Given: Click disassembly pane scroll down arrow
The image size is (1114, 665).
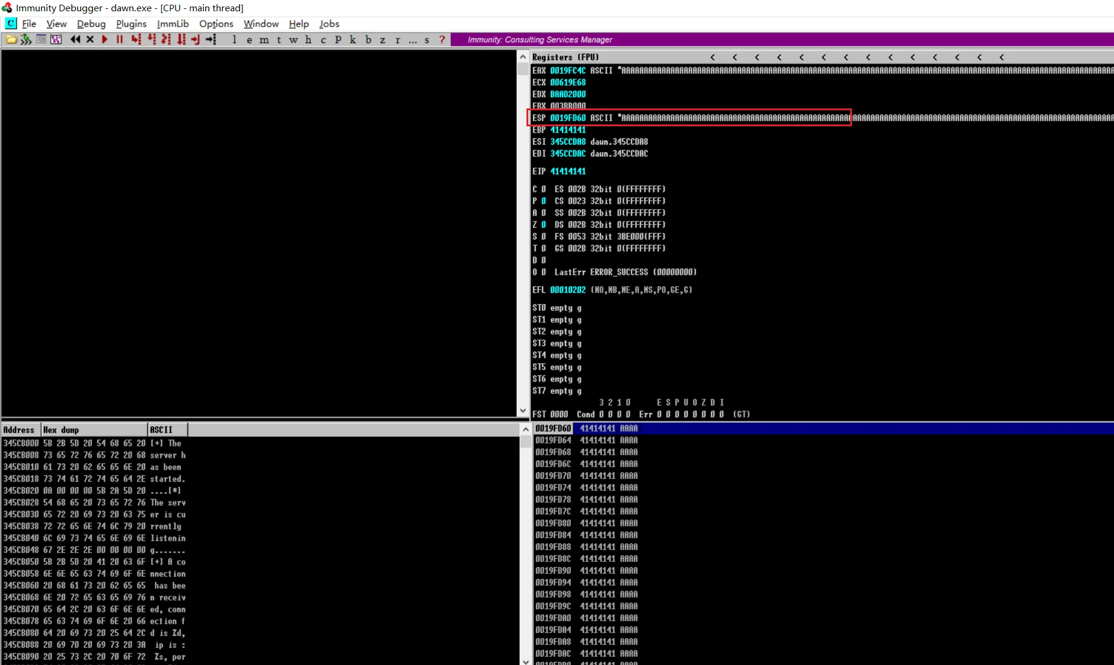Looking at the screenshot, I should pyautogui.click(x=523, y=411).
